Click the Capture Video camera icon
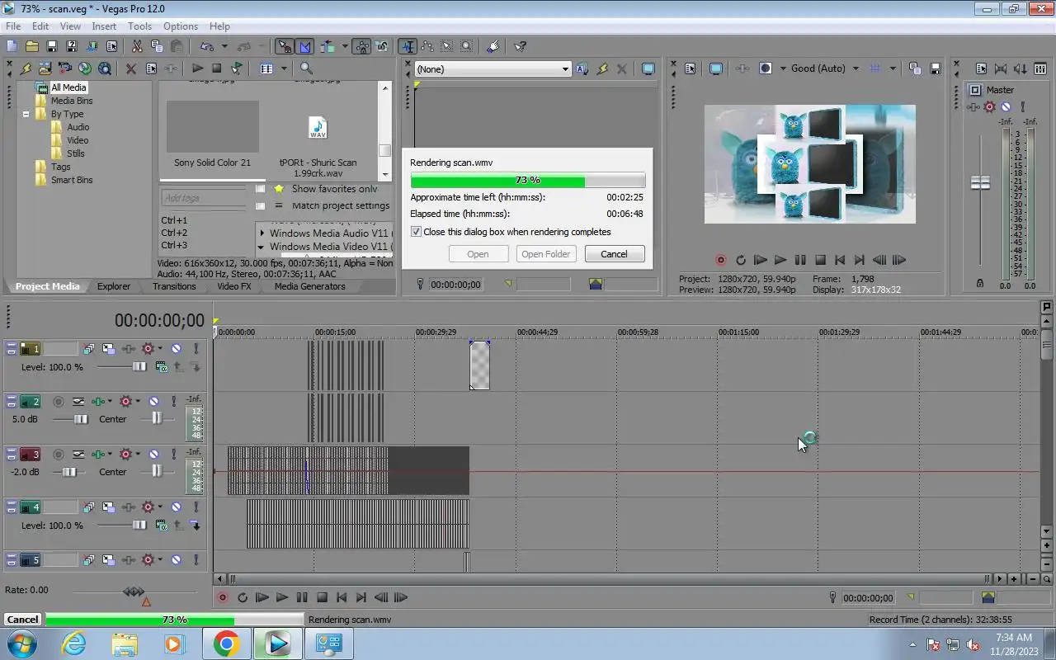 pyautogui.click(x=64, y=68)
